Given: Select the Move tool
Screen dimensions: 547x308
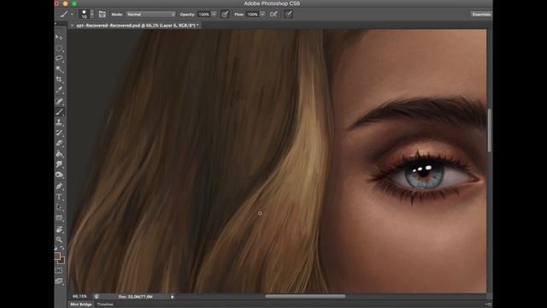Looking at the screenshot, I should tap(59, 38).
